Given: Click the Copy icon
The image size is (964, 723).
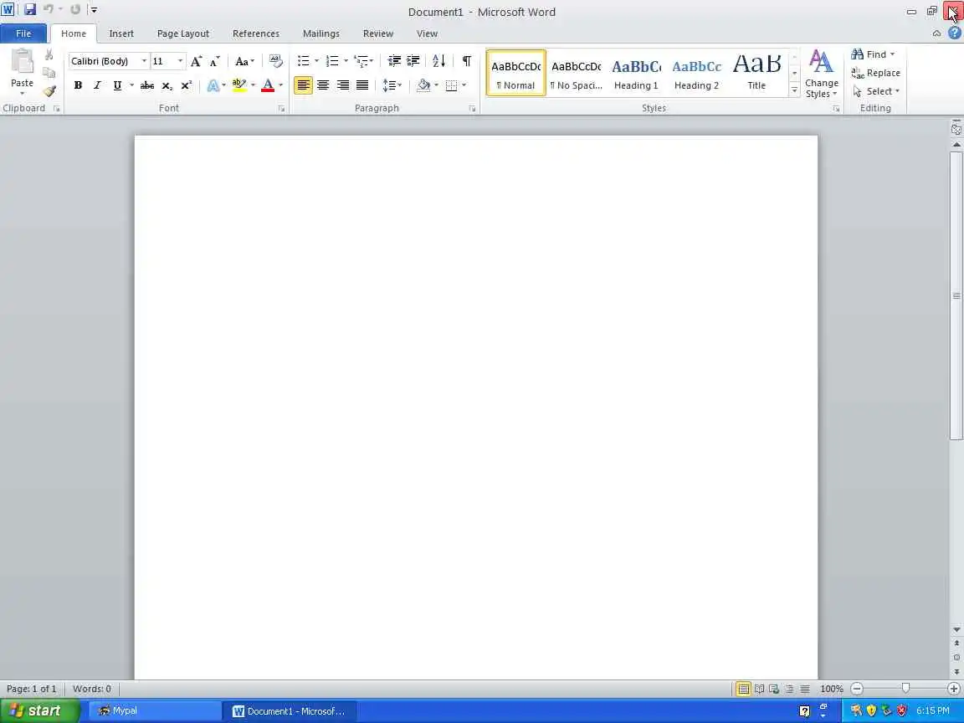Looking at the screenshot, I should click(x=49, y=73).
